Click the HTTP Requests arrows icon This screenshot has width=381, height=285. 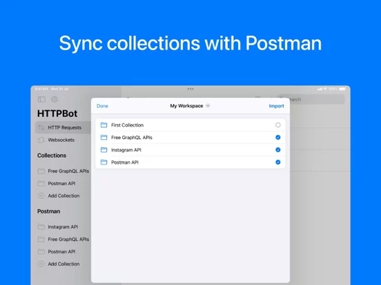[x=41, y=127]
